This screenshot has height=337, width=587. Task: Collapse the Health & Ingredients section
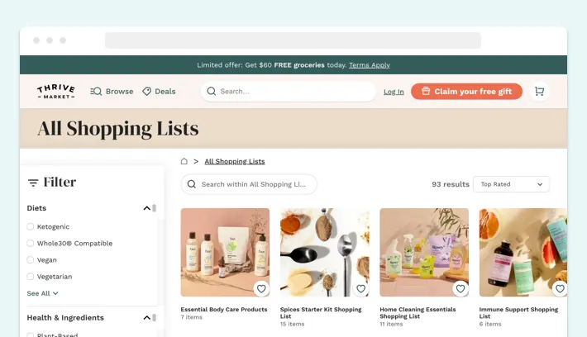147,318
